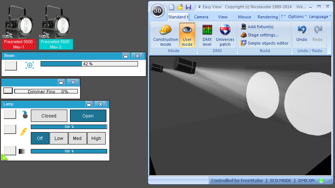The height and width of the screenshot is (188, 335).
Task: Adjust the dimmer 100 % slider in Lamp panel
Action: (69, 151)
